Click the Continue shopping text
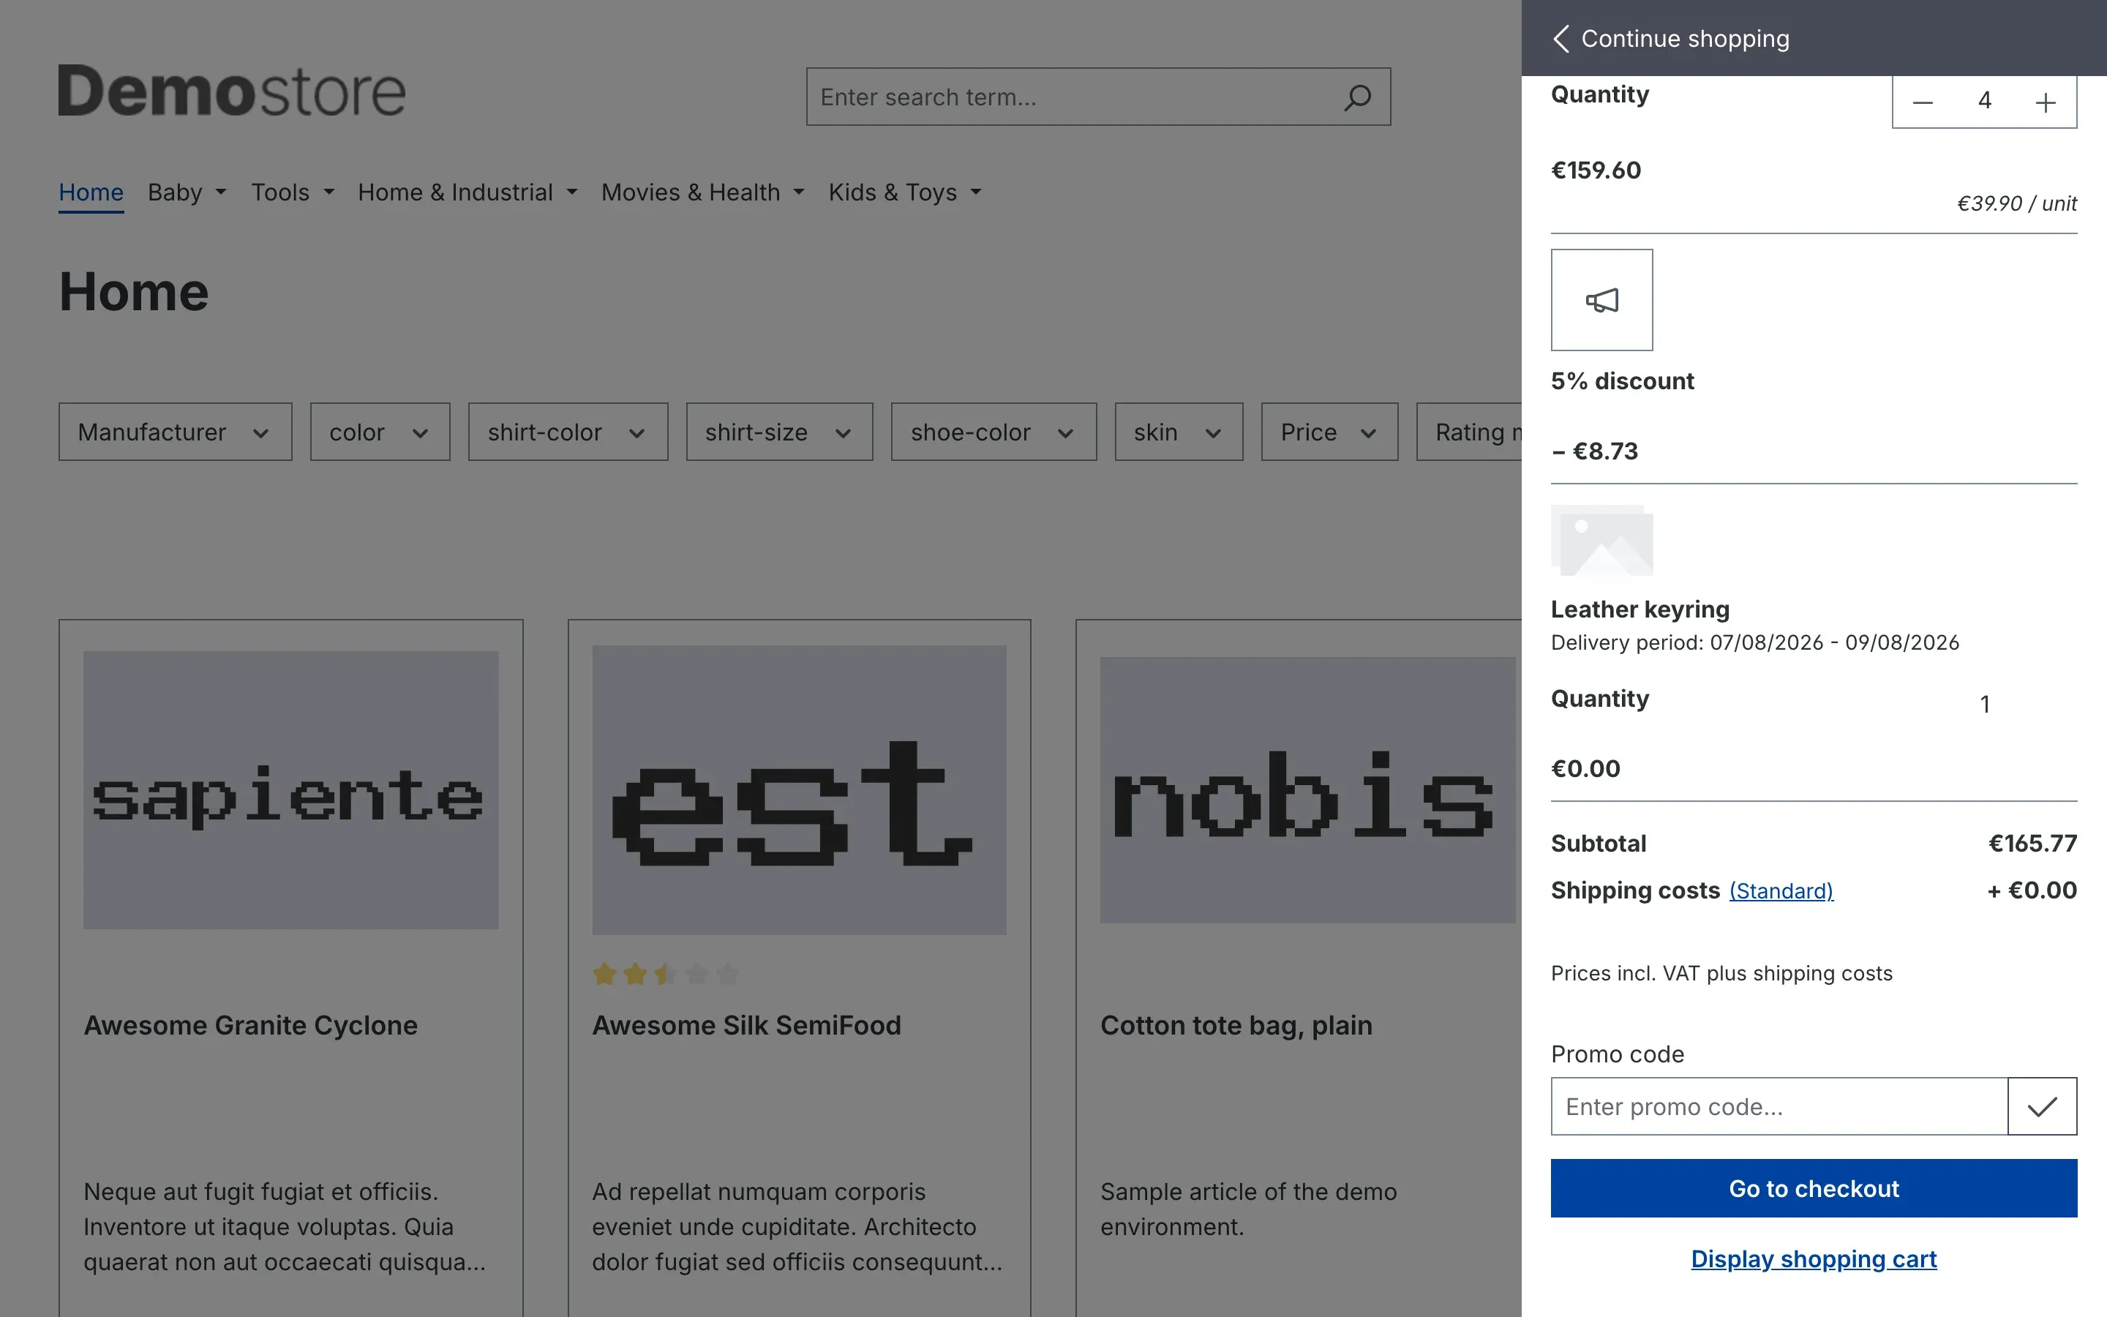This screenshot has height=1317, width=2107. click(1685, 38)
